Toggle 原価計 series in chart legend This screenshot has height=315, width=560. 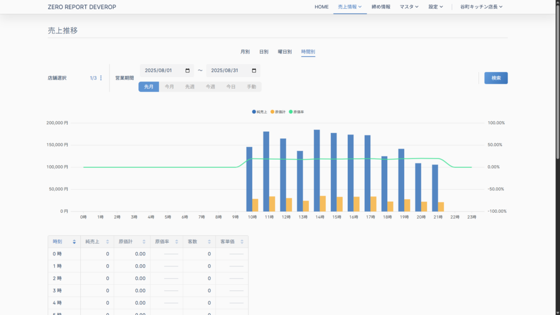pos(278,112)
